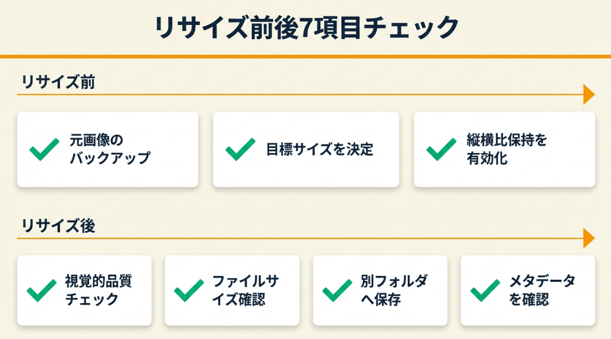This screenshot has height=339, width=611.
Task: Select the メタデータを確認 text
Action: pos(542,291)
